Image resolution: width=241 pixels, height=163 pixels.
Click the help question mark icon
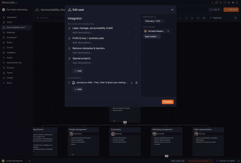(235, 18)
